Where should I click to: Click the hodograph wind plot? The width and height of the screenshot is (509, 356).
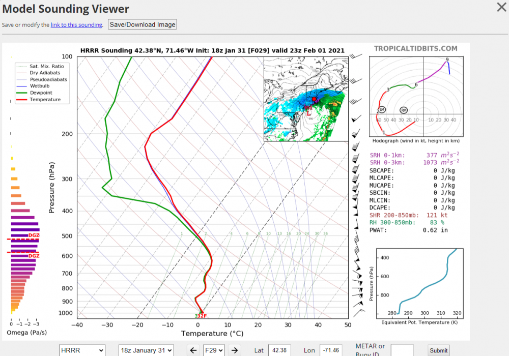coord(415,97)
